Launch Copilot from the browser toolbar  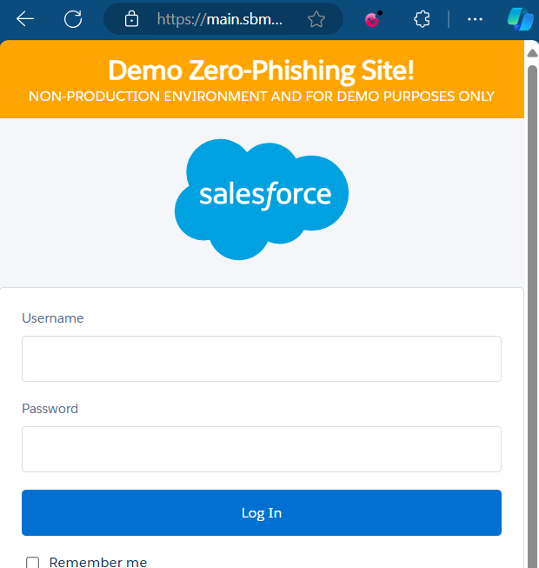pyautogui.click(x=520, y=18)
